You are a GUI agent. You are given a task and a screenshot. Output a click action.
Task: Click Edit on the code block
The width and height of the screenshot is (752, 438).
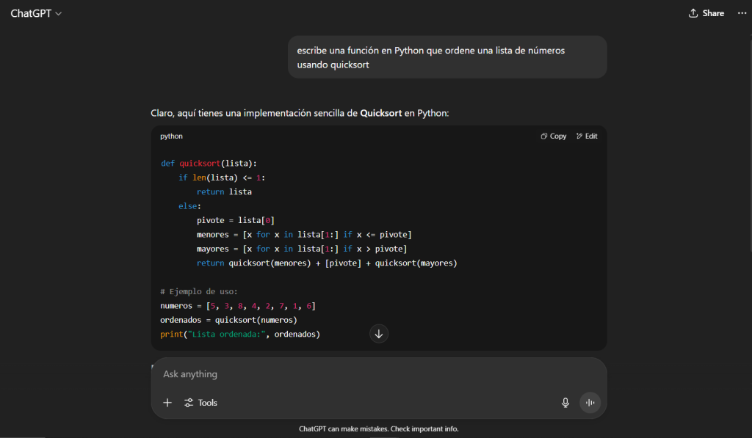[x=587, y=136]
